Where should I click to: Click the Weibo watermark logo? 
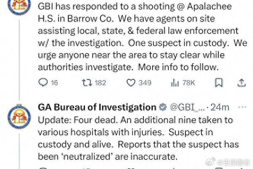[210, 161]
